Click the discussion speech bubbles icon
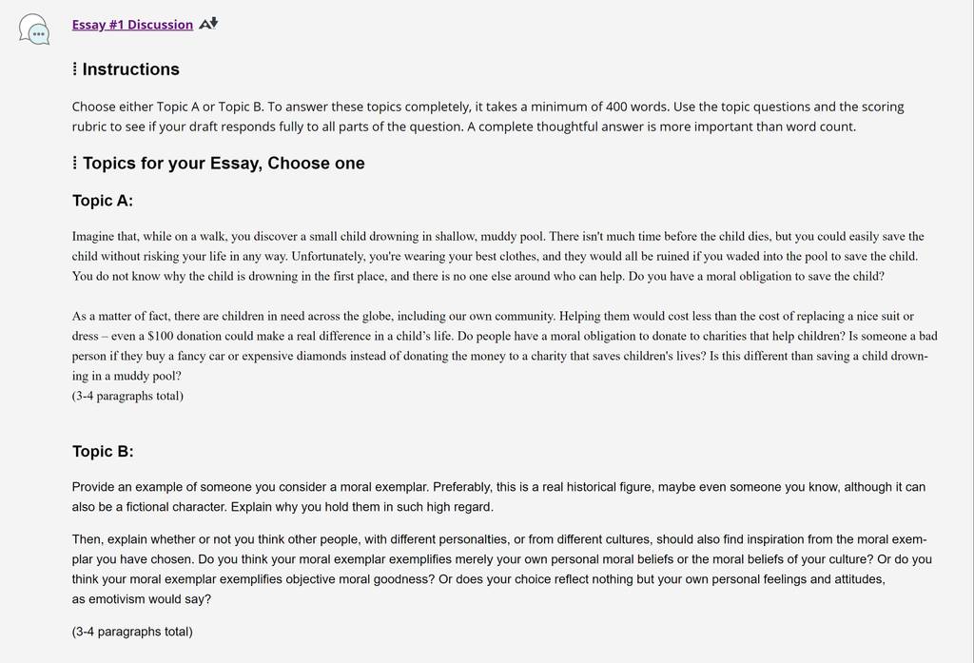This screenshot has width=974, height=663. pos(34,29)
